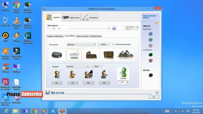
Task: Open the Winamp desktop shortcut
Action: pyautogui.click(x=16, y=37)
